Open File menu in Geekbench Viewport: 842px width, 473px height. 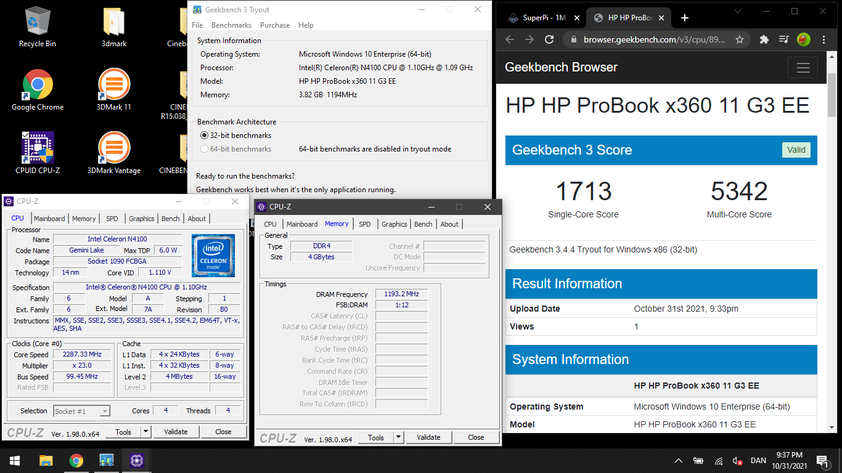point(197,25)
